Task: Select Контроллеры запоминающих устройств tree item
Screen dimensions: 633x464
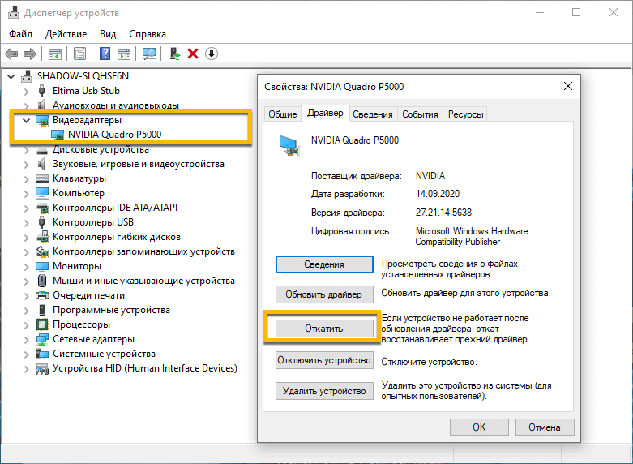Action: pos(143,251)
